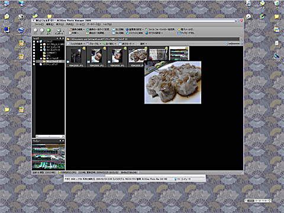Click the blue globe wallpaper-setting item
The height and width of the screenshot is (213, 284).
click(x=134, y=30)
